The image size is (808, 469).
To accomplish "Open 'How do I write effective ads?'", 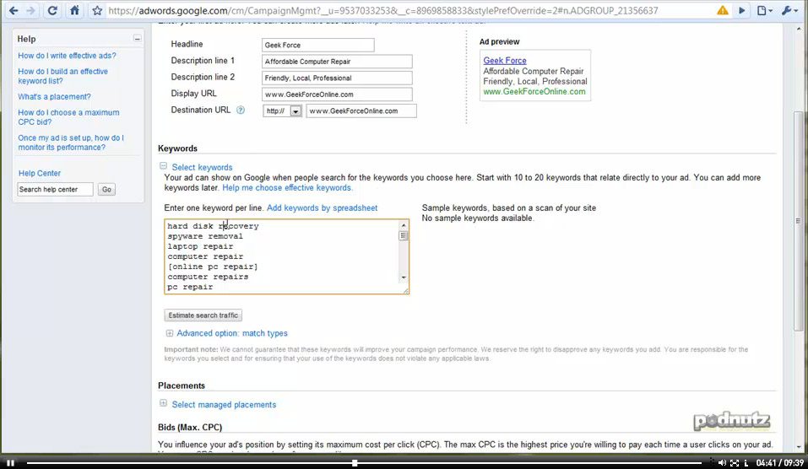I will point(67,56).
